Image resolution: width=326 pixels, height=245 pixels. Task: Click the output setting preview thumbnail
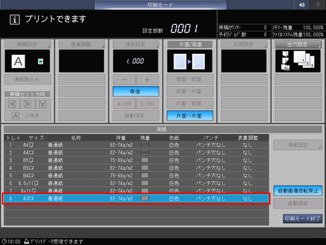click(298, 61)
